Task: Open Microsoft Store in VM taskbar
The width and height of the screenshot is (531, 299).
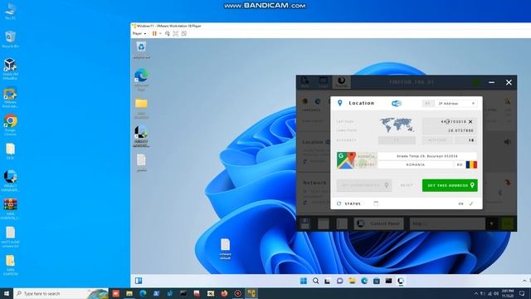Action: (x=376, y=281)
